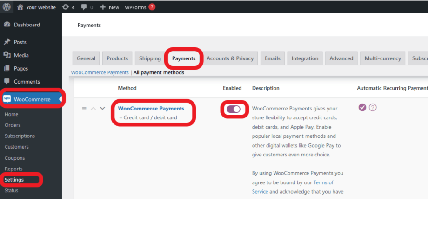Move WooCommerce Payments method down

[x=102, y=109]
